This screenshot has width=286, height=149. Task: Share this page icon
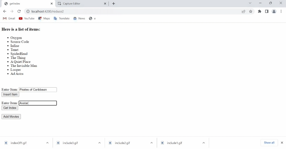click(243, 11)
